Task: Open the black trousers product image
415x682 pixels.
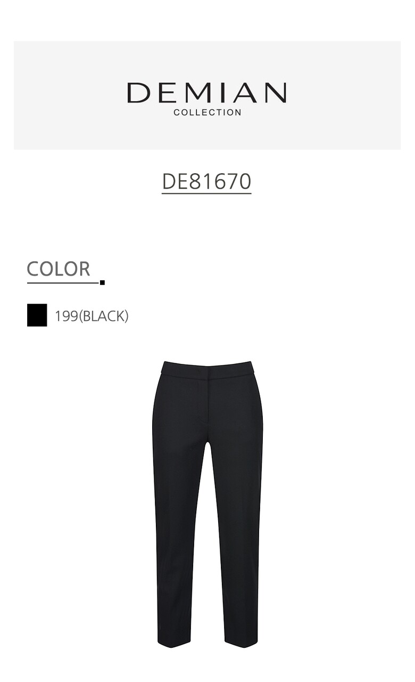Action: 207,504
